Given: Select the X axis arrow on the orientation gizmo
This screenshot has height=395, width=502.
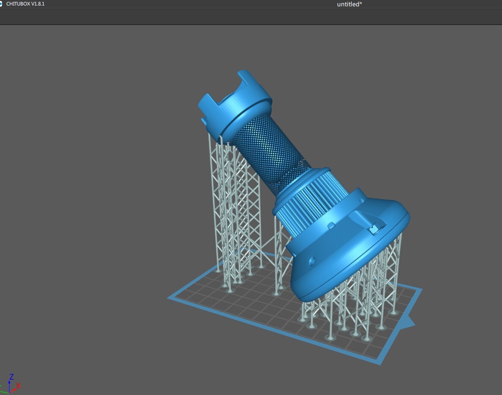Looking at the screenshot, I should click(14, 389).
